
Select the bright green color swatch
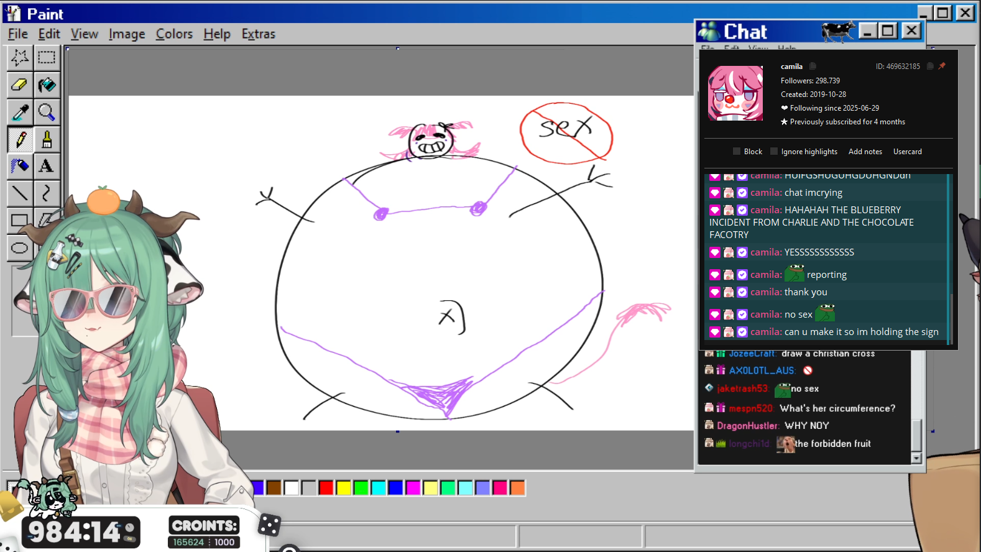click(361, 488)
